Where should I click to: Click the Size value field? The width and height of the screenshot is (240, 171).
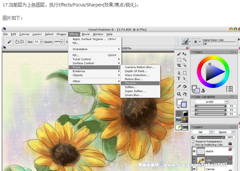click(37, 42)
